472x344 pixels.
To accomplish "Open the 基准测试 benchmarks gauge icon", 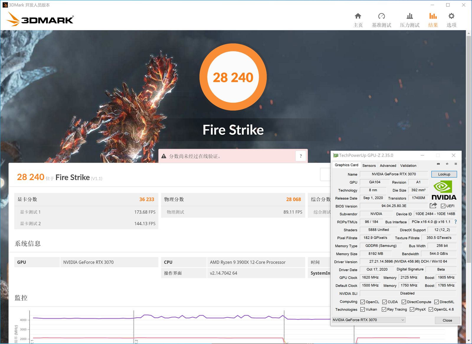I will tap(381, 16).
